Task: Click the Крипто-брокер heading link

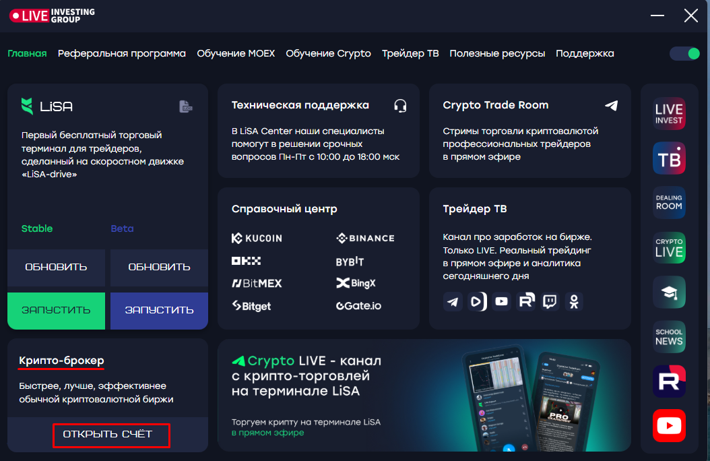Action: click(x=61, y=361)
